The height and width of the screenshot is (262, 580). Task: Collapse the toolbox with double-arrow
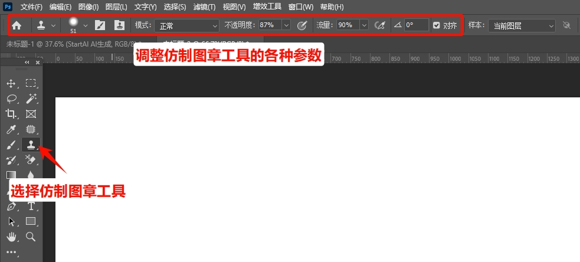point(27,63)
